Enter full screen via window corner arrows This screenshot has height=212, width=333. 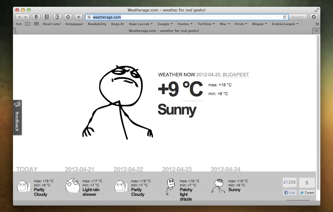click(317, 10)
